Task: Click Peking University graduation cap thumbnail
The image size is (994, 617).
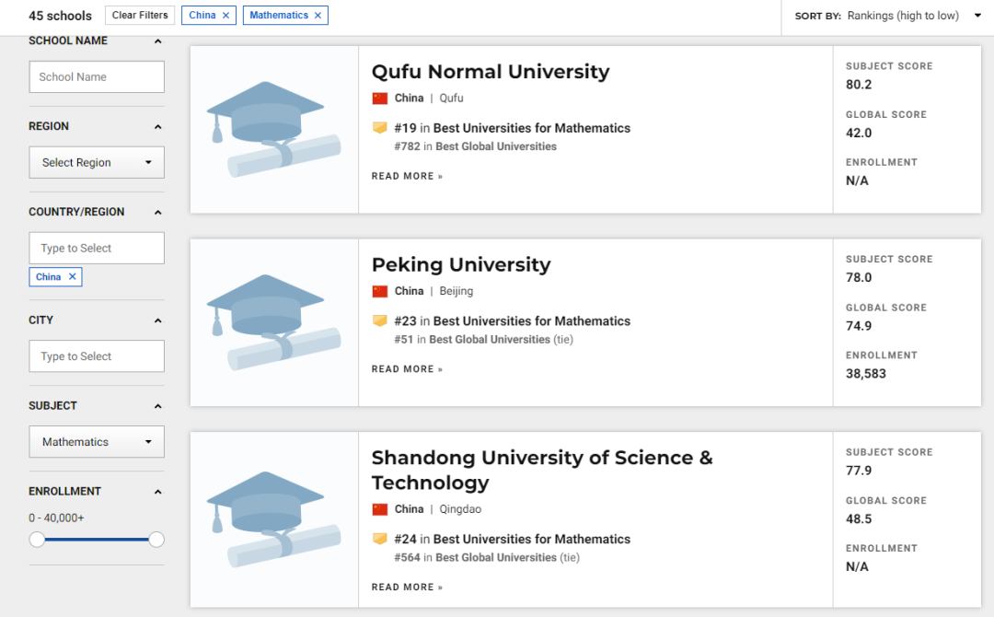Action: click(x=273, y=322)
